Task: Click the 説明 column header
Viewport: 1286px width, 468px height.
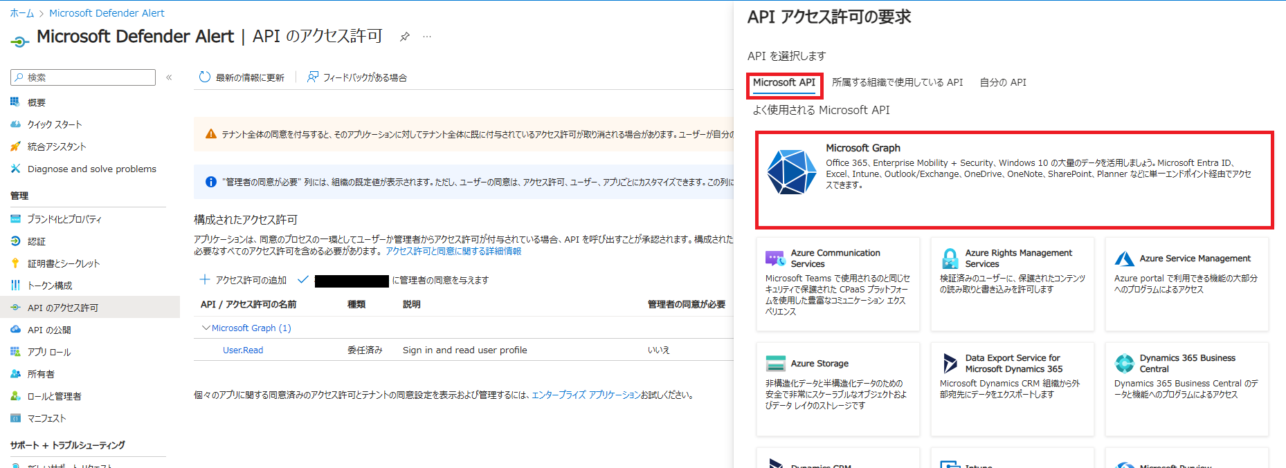Action: (x=412, y=304)
